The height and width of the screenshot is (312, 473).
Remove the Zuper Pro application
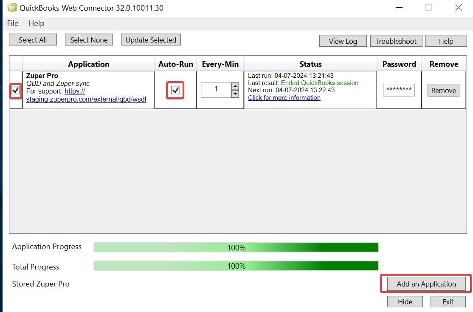click(x=443, y=90)
